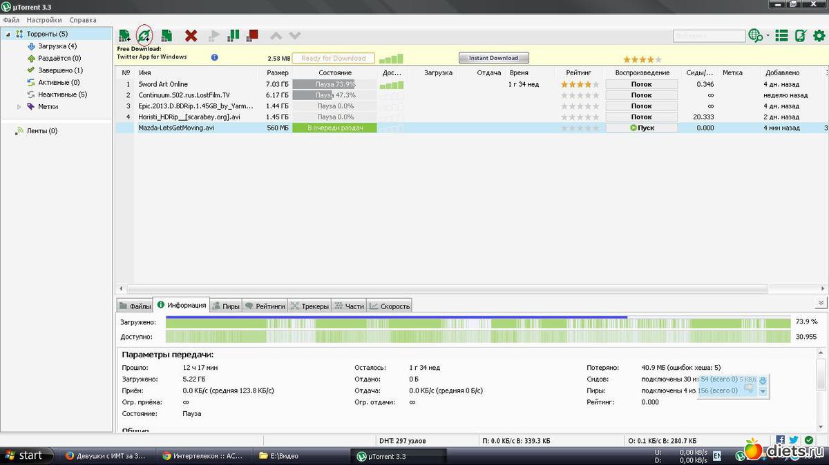
Task: Click the Stop torrent red square icon
Action: [x=253, y=34]
